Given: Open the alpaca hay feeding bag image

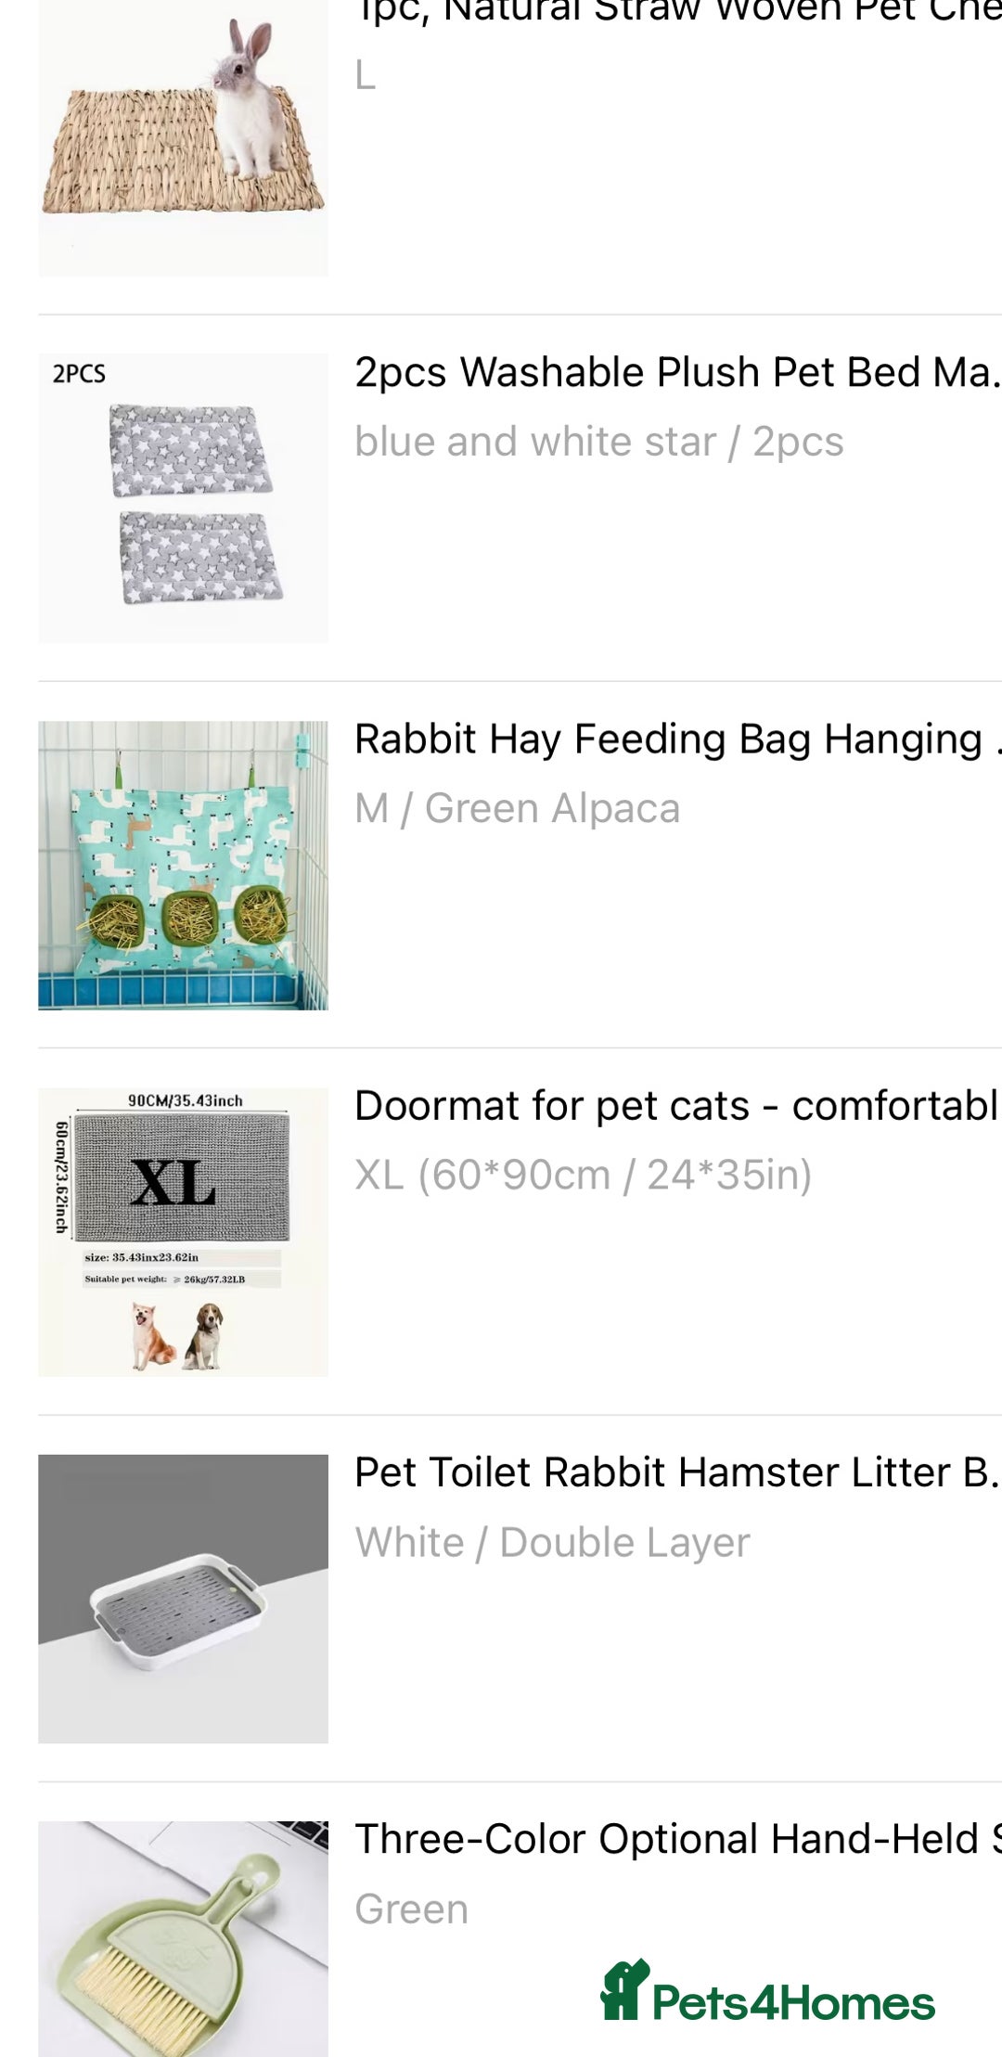Looking at the screenshot, I should click(183, 865).
